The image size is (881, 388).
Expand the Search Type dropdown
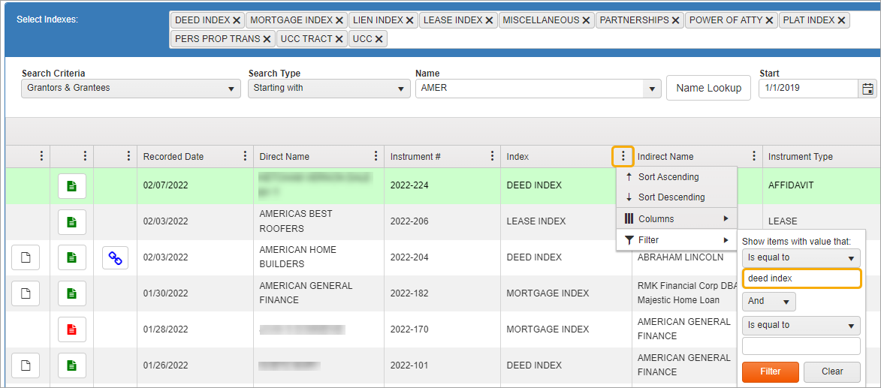329,89
